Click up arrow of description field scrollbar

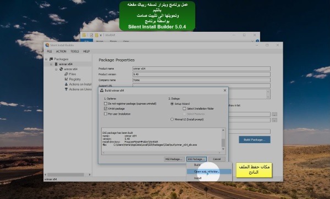click(x=268, y=92)
